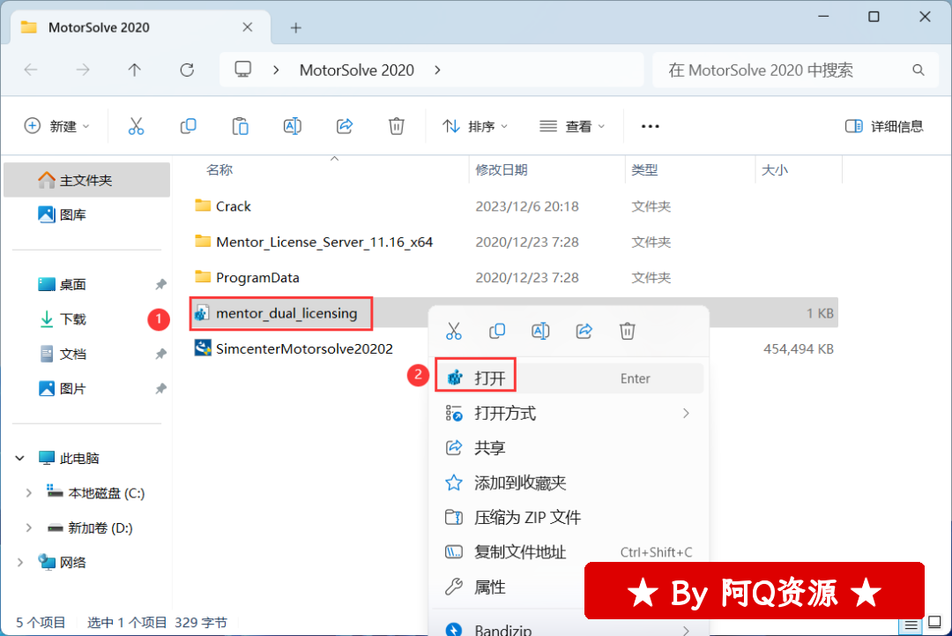Image resolution: width=952 pixels, height=636 pixels.
Task: Go forward with the right arrow
Action: (83, 70)
